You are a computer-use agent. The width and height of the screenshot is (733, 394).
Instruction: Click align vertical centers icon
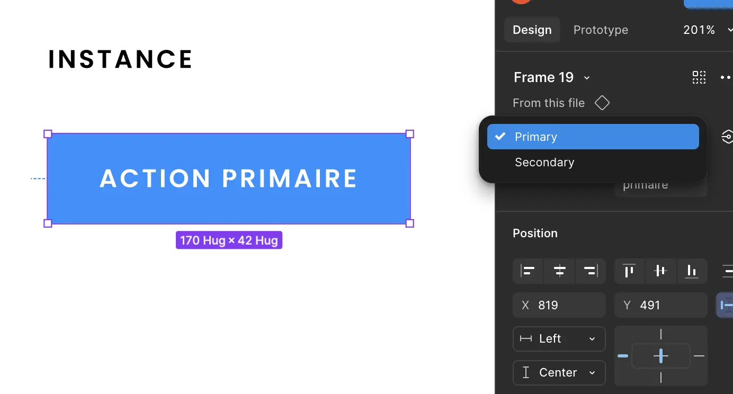click(x=660, y=271)
